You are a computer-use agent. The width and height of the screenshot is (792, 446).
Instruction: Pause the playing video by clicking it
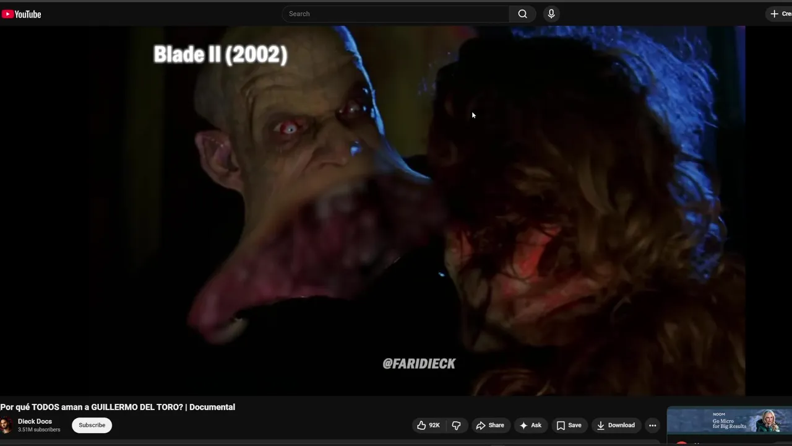click(x=372, y=211)
